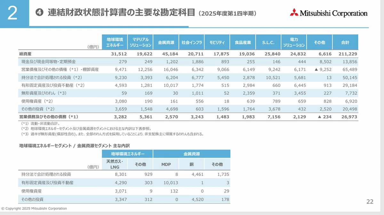Select the value 26,973
Screen dimensions: 384x215
pyautogui.click(x=349, y=117)
